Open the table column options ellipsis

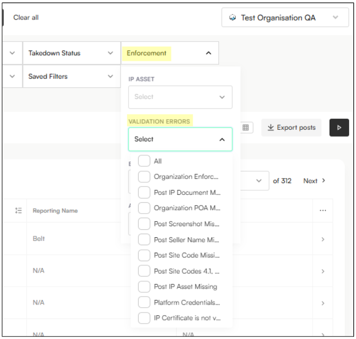(323, 211)
